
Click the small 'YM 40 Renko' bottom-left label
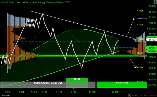5,95
